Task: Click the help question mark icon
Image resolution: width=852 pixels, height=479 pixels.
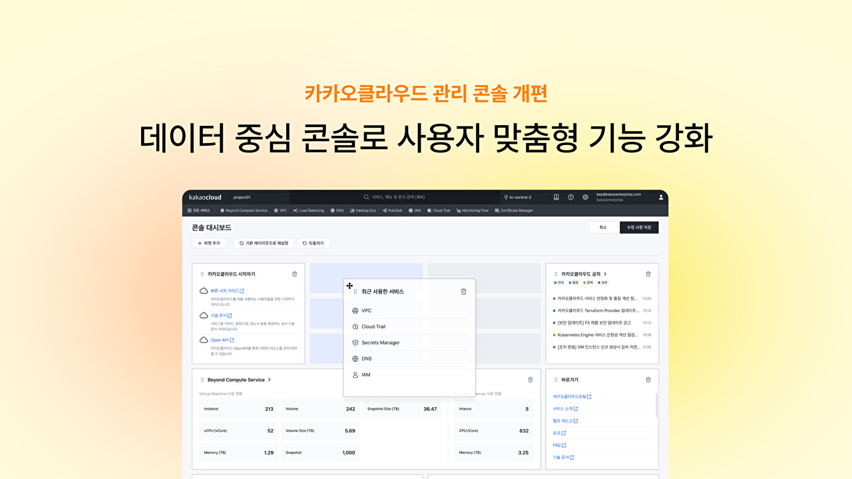Action: coord(570,197)
